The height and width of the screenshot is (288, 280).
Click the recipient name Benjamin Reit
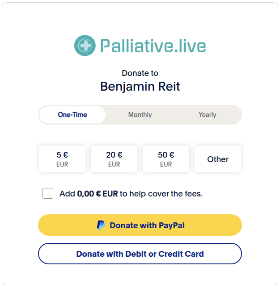pyautogui.click(x=140, y=86)
